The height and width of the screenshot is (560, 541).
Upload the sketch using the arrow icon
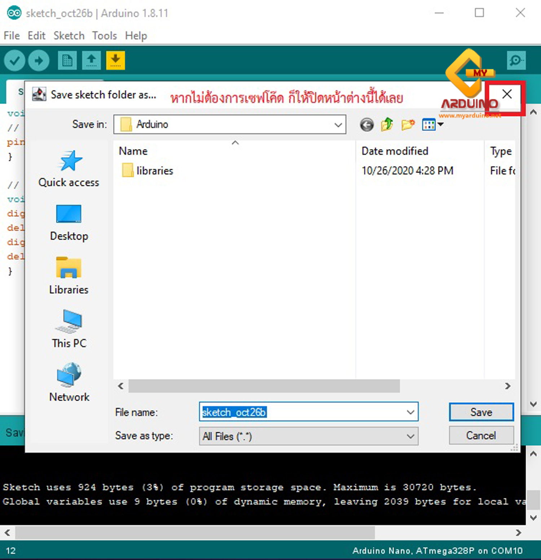(x=39, y=60)
